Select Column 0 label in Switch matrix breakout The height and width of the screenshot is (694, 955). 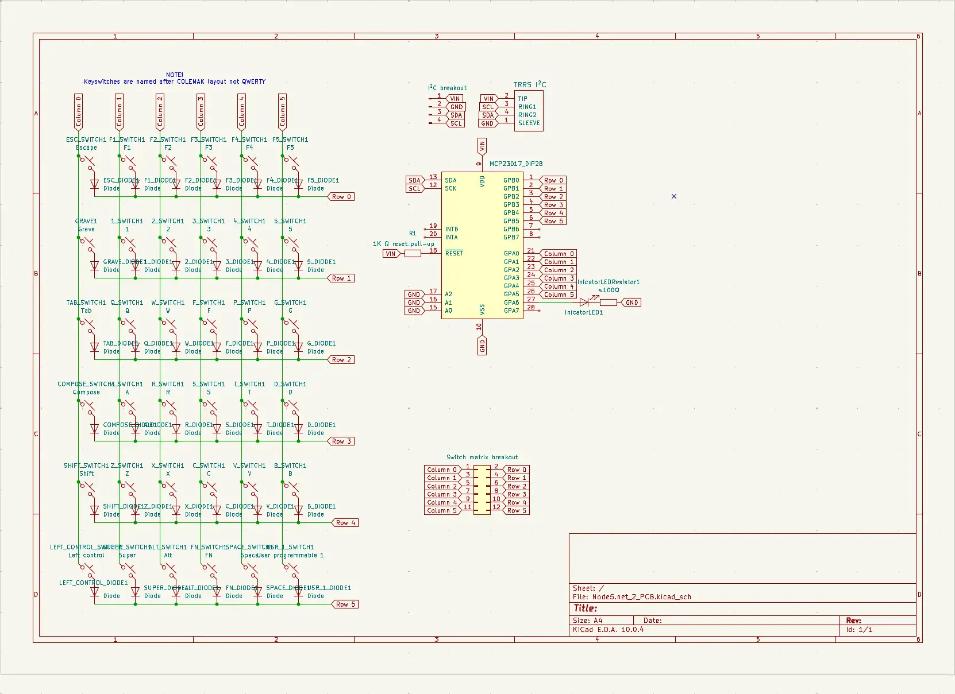coord(442,470)
